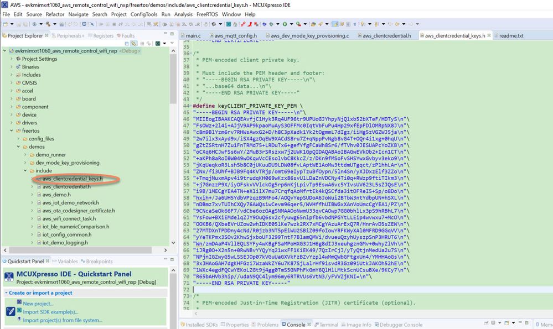Click the Next annotation toolbar icon
This screenshot has width=553, height=329.
363,24
